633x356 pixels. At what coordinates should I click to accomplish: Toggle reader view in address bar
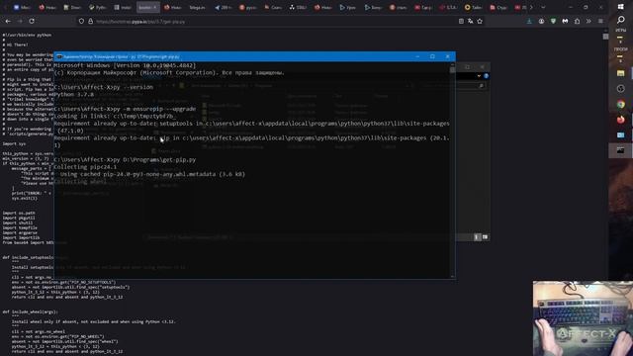461,22
